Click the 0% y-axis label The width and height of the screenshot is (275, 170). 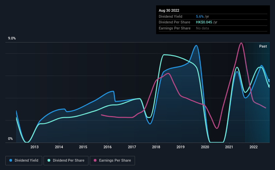tap(10, 139)
